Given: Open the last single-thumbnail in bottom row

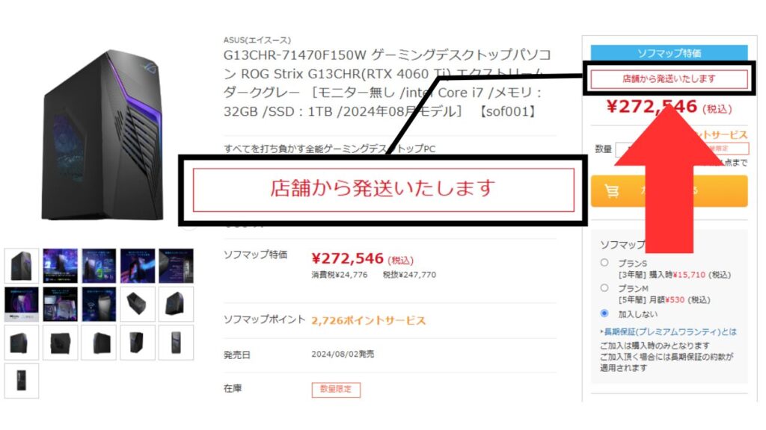Looking at the screenshot, I should click(x=22, y=381).
